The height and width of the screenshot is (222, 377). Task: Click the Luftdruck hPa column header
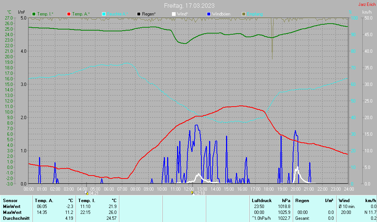271,201
